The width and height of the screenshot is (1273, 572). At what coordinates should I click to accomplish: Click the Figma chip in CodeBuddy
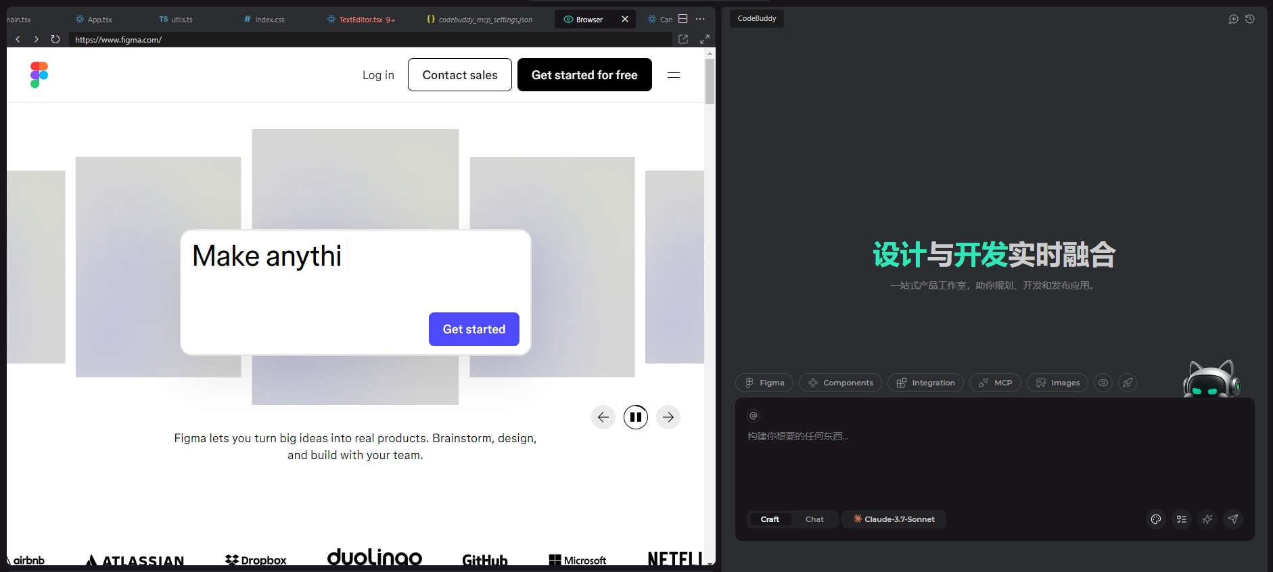point(764,383)
